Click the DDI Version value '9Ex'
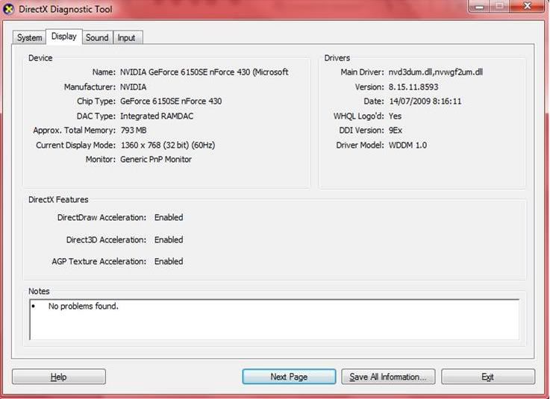550x399 pixels. click(x=396, y=131)
